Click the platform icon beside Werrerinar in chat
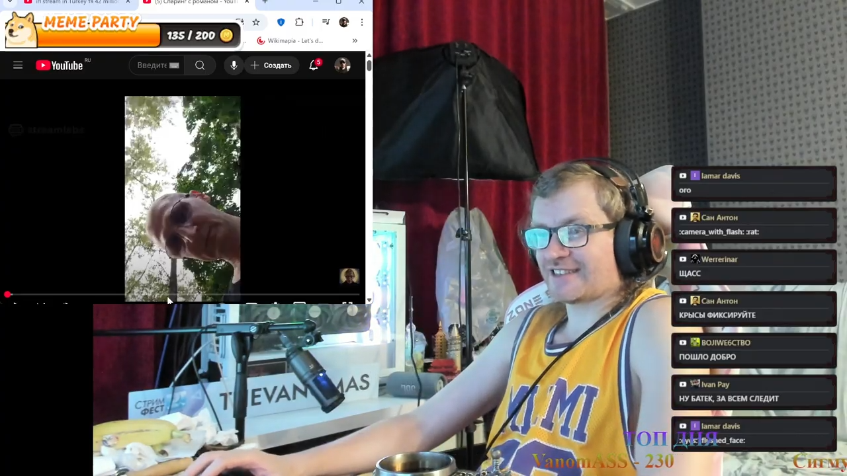Image resolution: width=847 pixels, height=476 pixels. tap(683, 259)
